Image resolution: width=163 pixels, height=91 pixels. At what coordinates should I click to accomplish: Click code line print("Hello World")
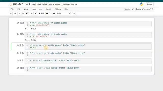(39, 25)
